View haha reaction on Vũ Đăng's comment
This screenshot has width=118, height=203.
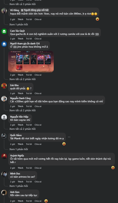click(x=97, y=19)
